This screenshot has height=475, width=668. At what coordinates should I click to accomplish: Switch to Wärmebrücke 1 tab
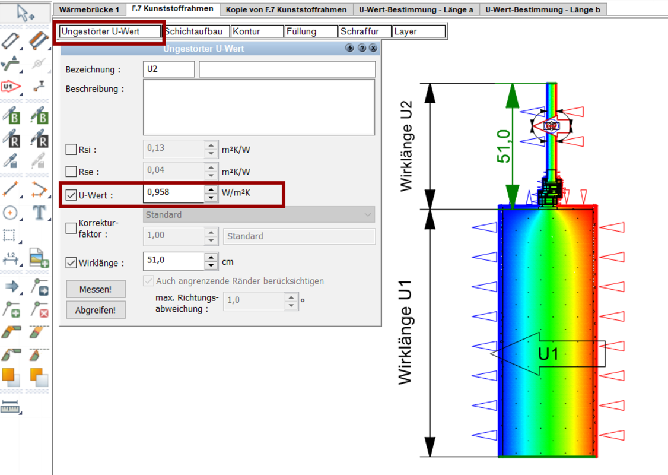[x=89, y=9]
